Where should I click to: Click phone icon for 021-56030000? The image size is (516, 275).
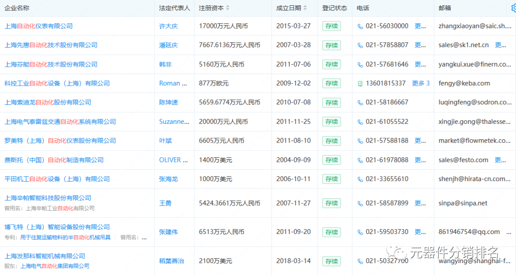point(360,26)
